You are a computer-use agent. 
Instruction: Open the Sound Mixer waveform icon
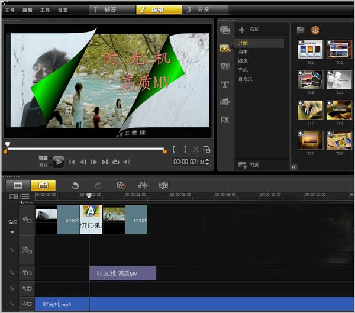143,185
